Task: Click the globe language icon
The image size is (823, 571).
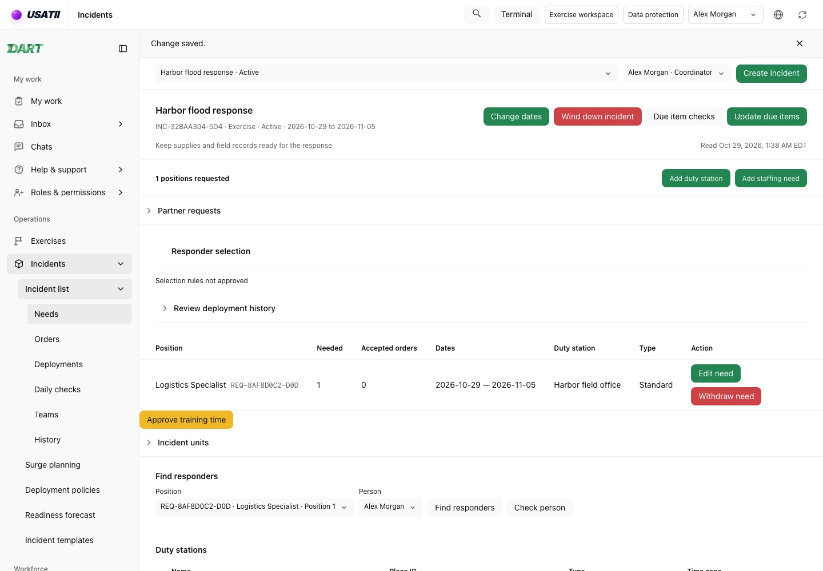Action: (x=778, y=15)
